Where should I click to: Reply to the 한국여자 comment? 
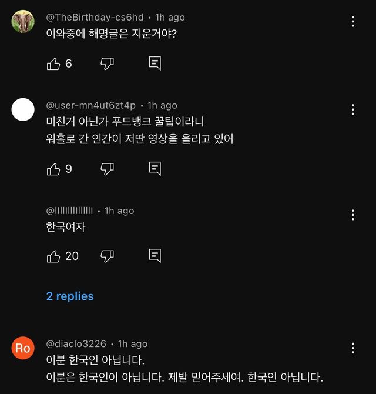coord(155,256)
